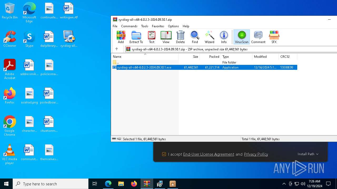Toggle the license agreement acceptance checkbox
This screenshot has height=189, width=337.
(x=164, y=154)
